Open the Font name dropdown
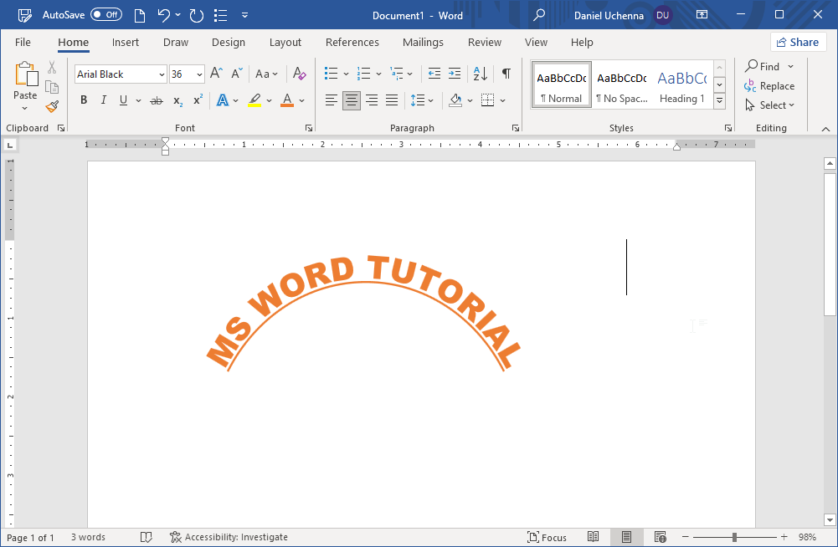 (x=161, y=74)
